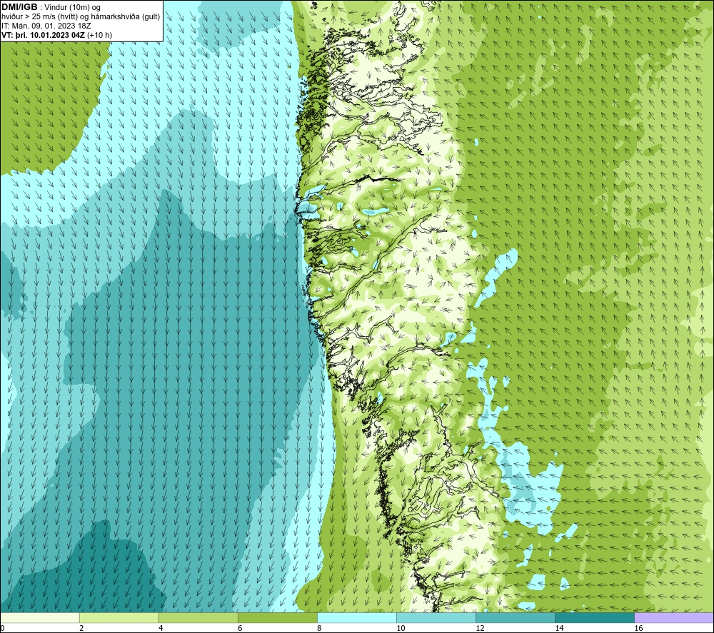
Task: Click the legend scale label "16"
Action: [x=638, y=628]
